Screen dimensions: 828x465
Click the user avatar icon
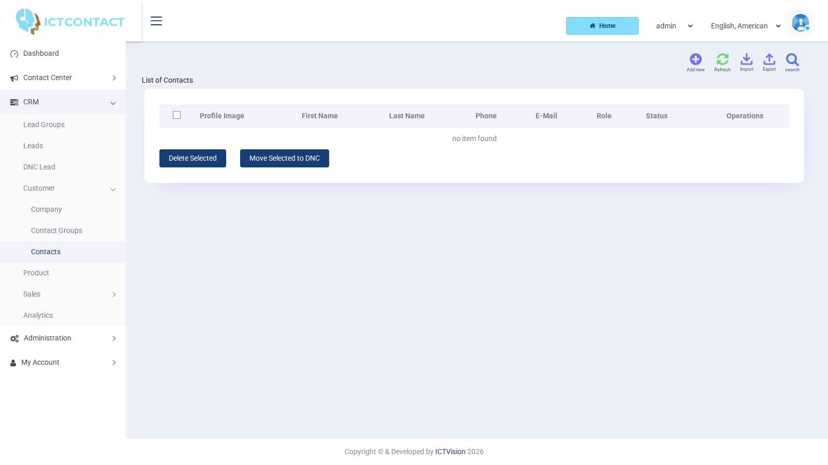pos(800,23)
